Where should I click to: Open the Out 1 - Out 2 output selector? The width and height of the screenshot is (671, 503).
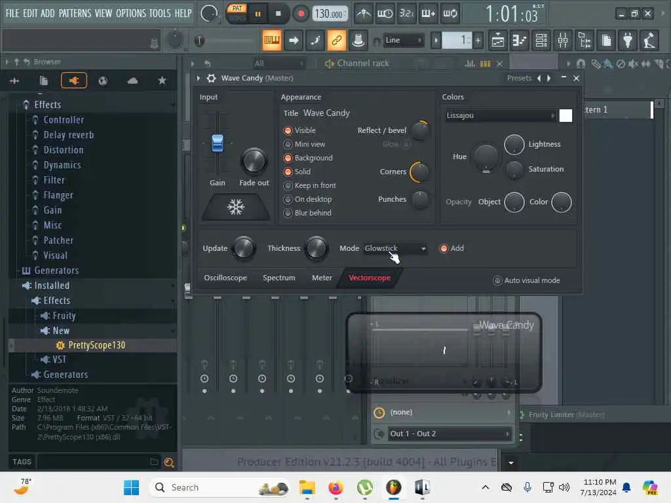pyautogui.click(x=450, y=434)
